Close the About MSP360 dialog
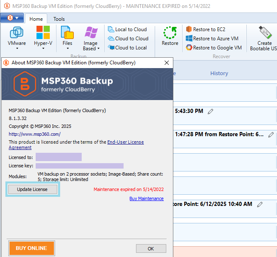The width and height of the screenshot is (277, 257). 167,63
